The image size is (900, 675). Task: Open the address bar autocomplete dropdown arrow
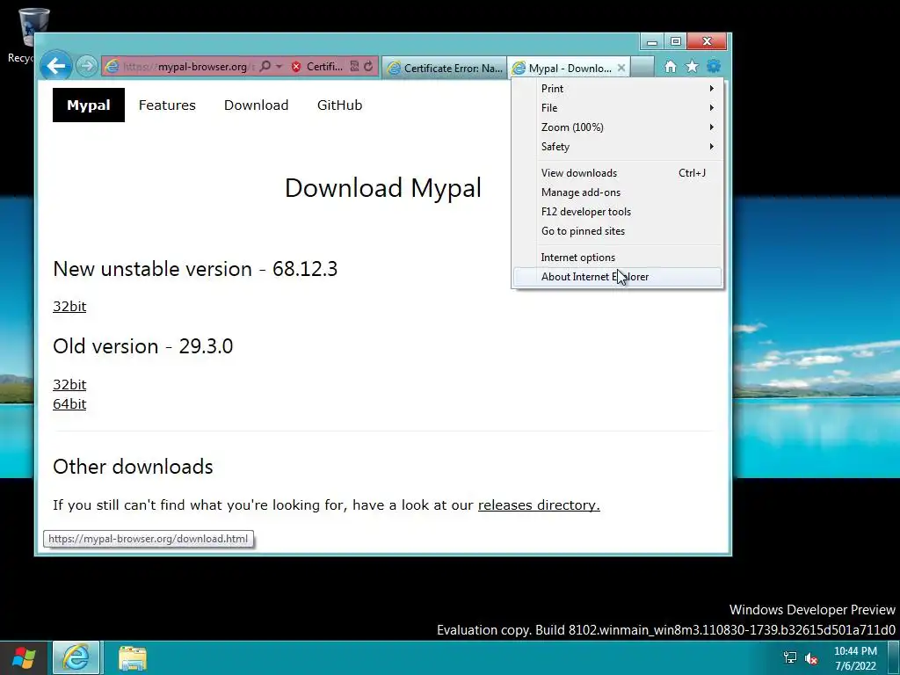(x=279, y=67)
